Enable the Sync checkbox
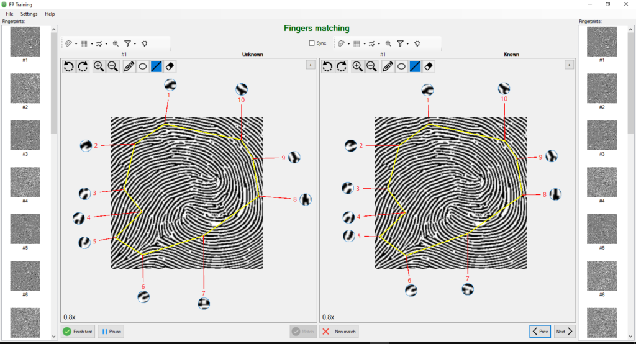 (312, 43)
